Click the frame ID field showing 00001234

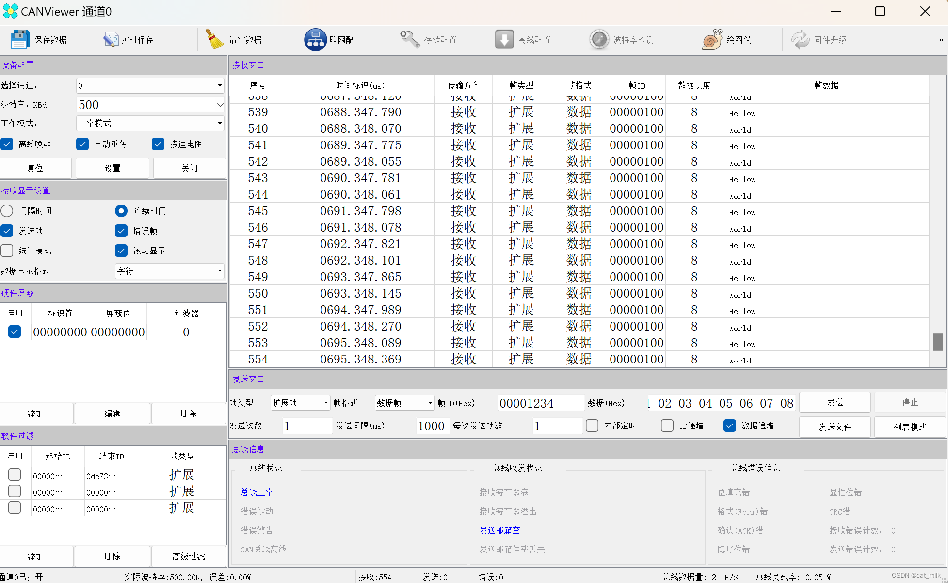541,403
